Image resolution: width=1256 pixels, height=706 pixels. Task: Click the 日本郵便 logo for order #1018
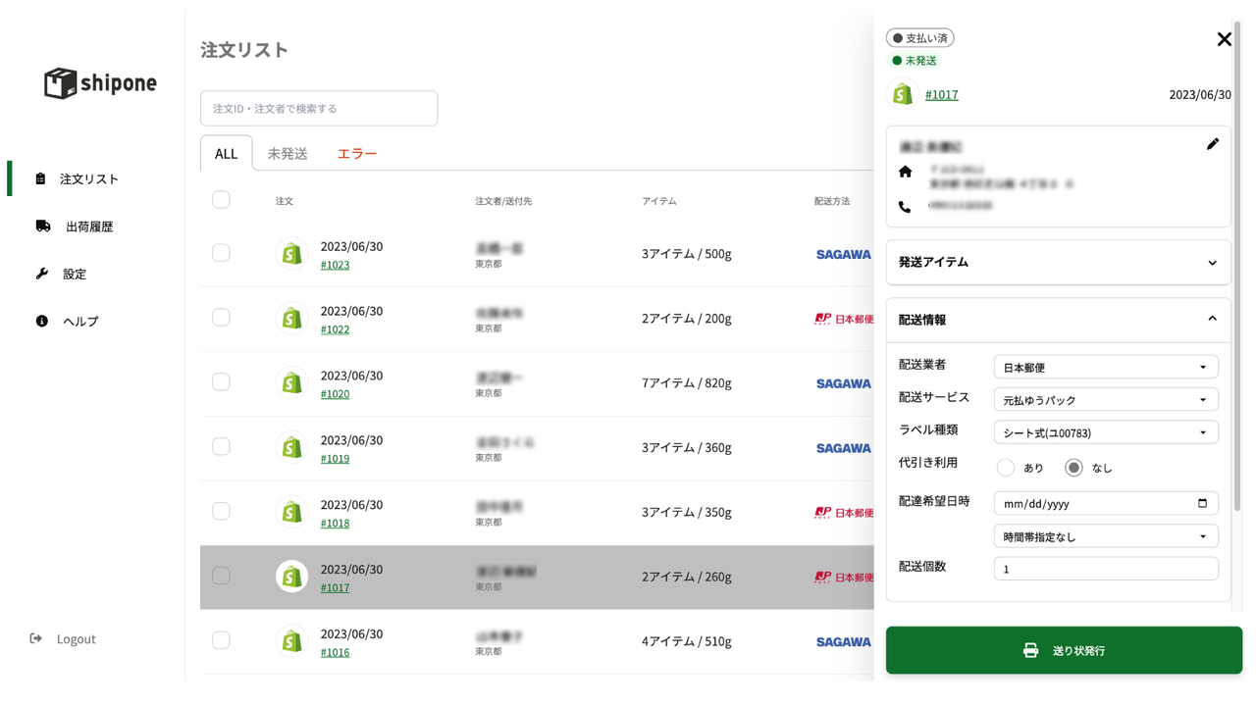844,513
